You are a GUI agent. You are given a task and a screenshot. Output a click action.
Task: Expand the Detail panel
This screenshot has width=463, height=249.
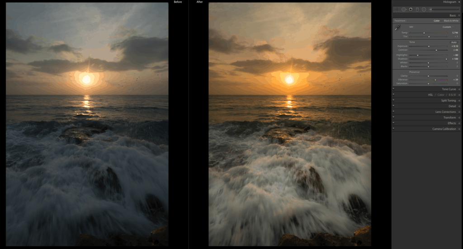459,106
